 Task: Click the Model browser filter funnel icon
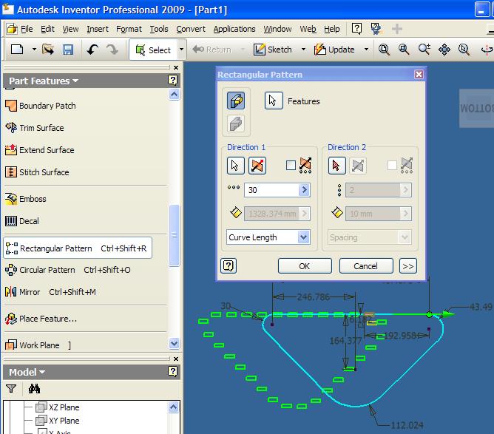pos(11,389)
